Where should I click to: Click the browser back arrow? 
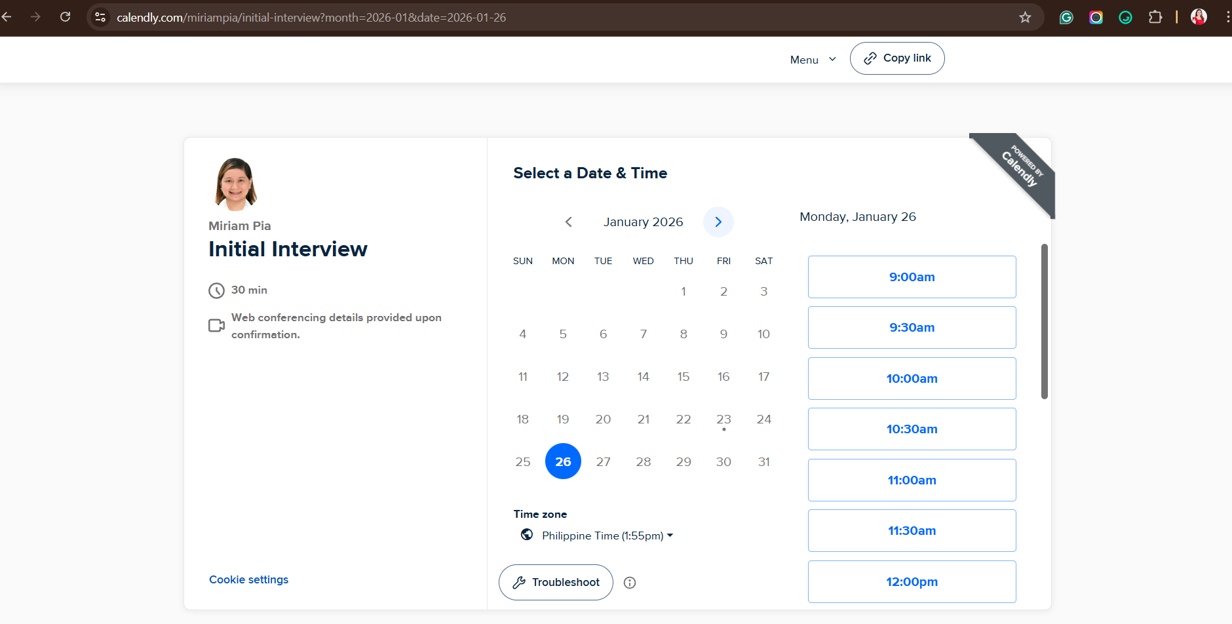click(7, 17)
